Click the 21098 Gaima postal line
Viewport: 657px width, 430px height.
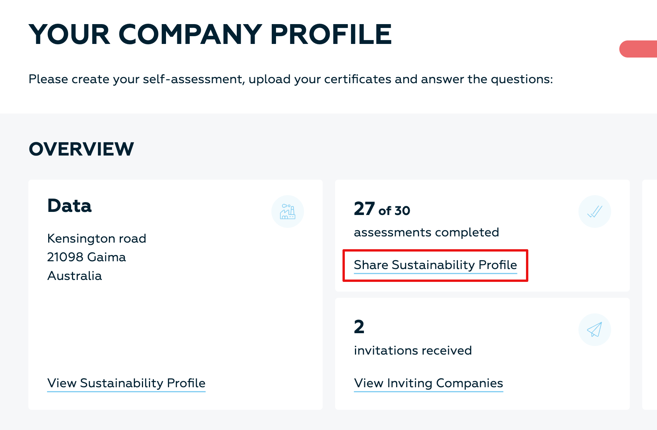87,257
